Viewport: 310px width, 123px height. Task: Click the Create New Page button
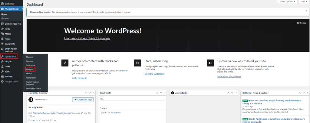pyautogui.click(x=83, y=100)
